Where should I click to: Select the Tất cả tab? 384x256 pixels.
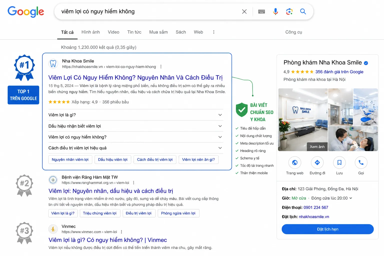pyautogui.click(x=67, y=32)
